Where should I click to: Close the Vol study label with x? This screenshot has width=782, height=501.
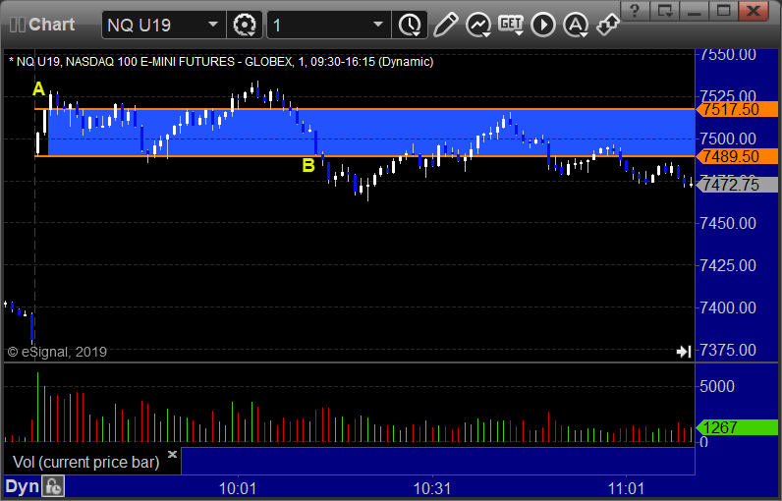click(x=172, y=454)
